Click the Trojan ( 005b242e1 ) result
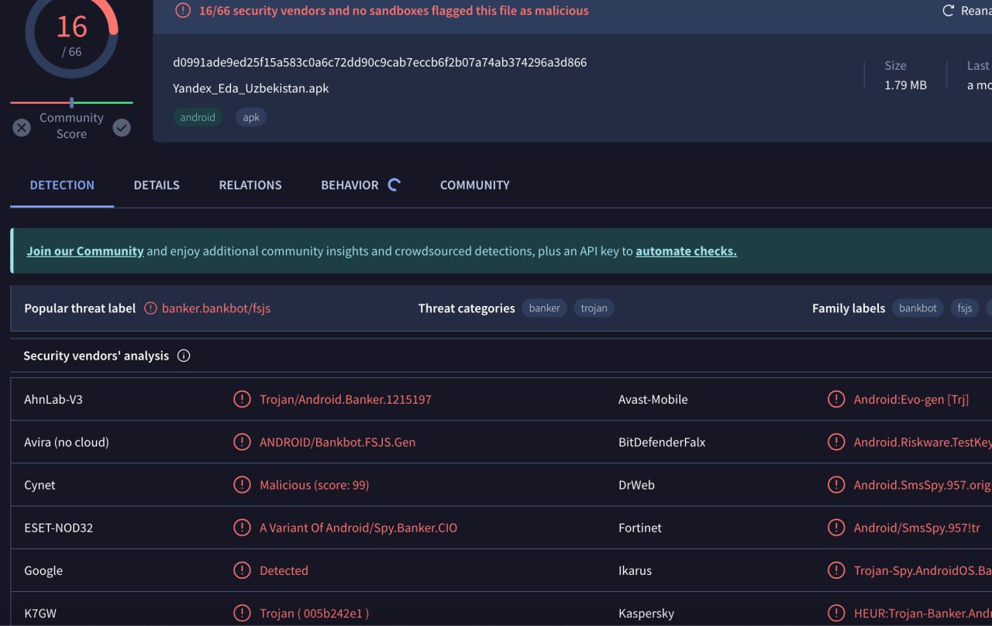992x626 pixels. click(315, 613)
